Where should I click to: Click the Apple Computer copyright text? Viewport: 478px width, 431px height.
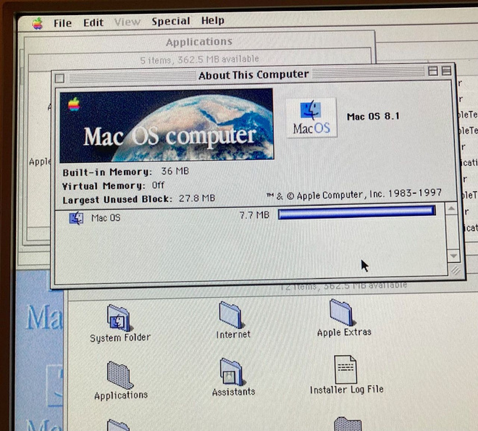[x=354, y=194]
